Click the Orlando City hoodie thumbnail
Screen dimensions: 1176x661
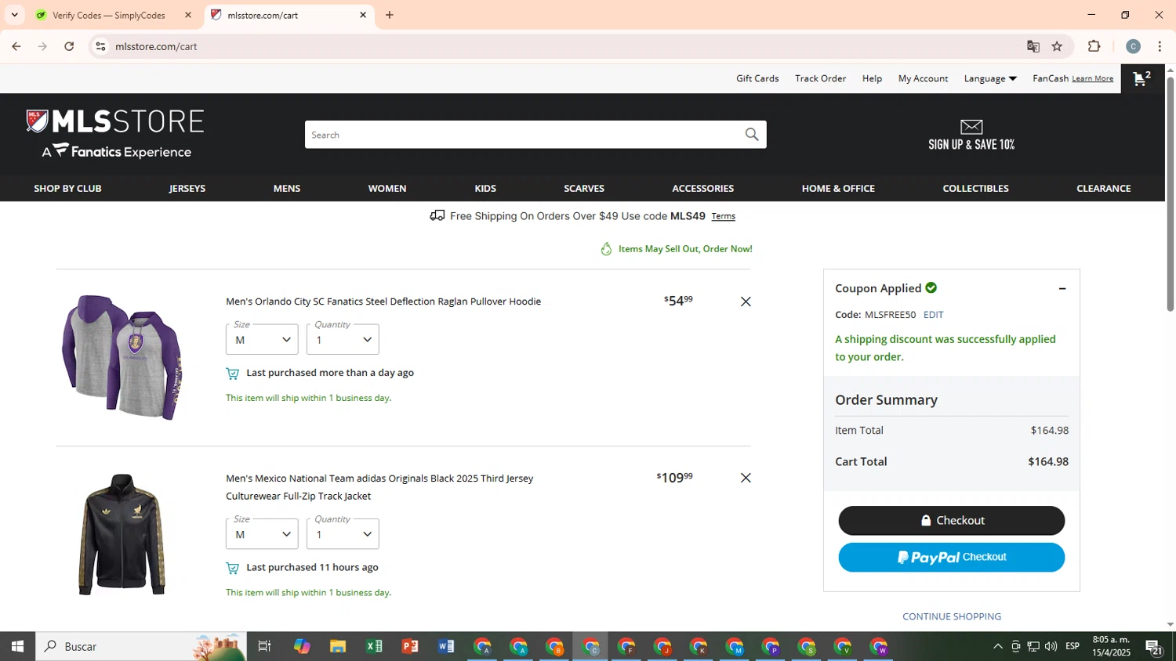[122, 357]
